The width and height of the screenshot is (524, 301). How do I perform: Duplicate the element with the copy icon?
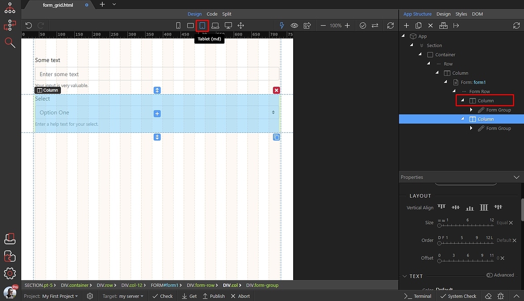(418, 25)
